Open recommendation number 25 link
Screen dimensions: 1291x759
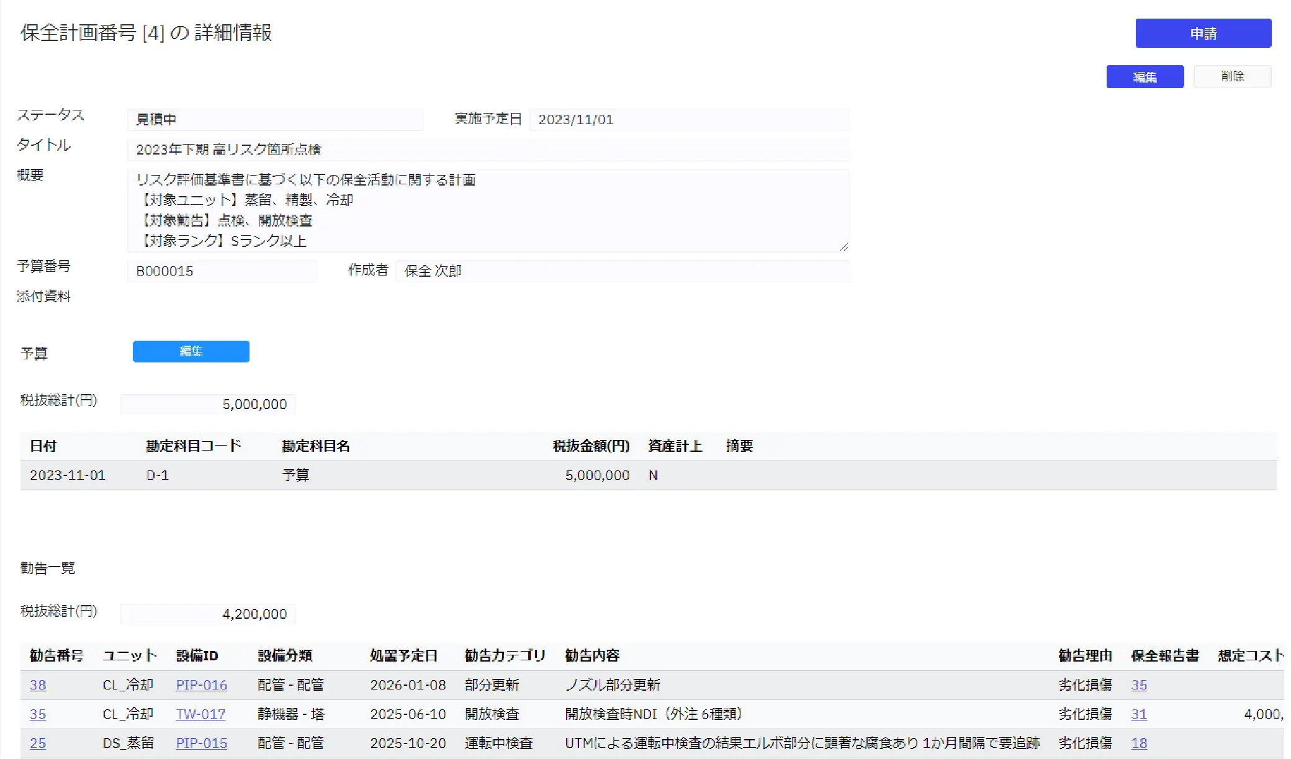tap(38, 743)
